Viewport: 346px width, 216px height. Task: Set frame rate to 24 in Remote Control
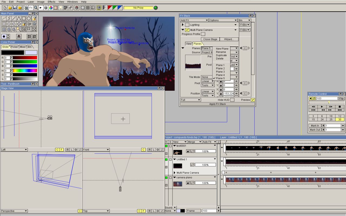(322, 119)
